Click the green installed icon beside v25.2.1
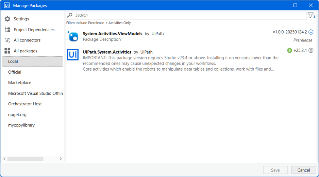 tap(289, 50)
